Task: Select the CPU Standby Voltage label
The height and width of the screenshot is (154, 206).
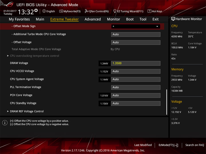Action: (23, 103)
